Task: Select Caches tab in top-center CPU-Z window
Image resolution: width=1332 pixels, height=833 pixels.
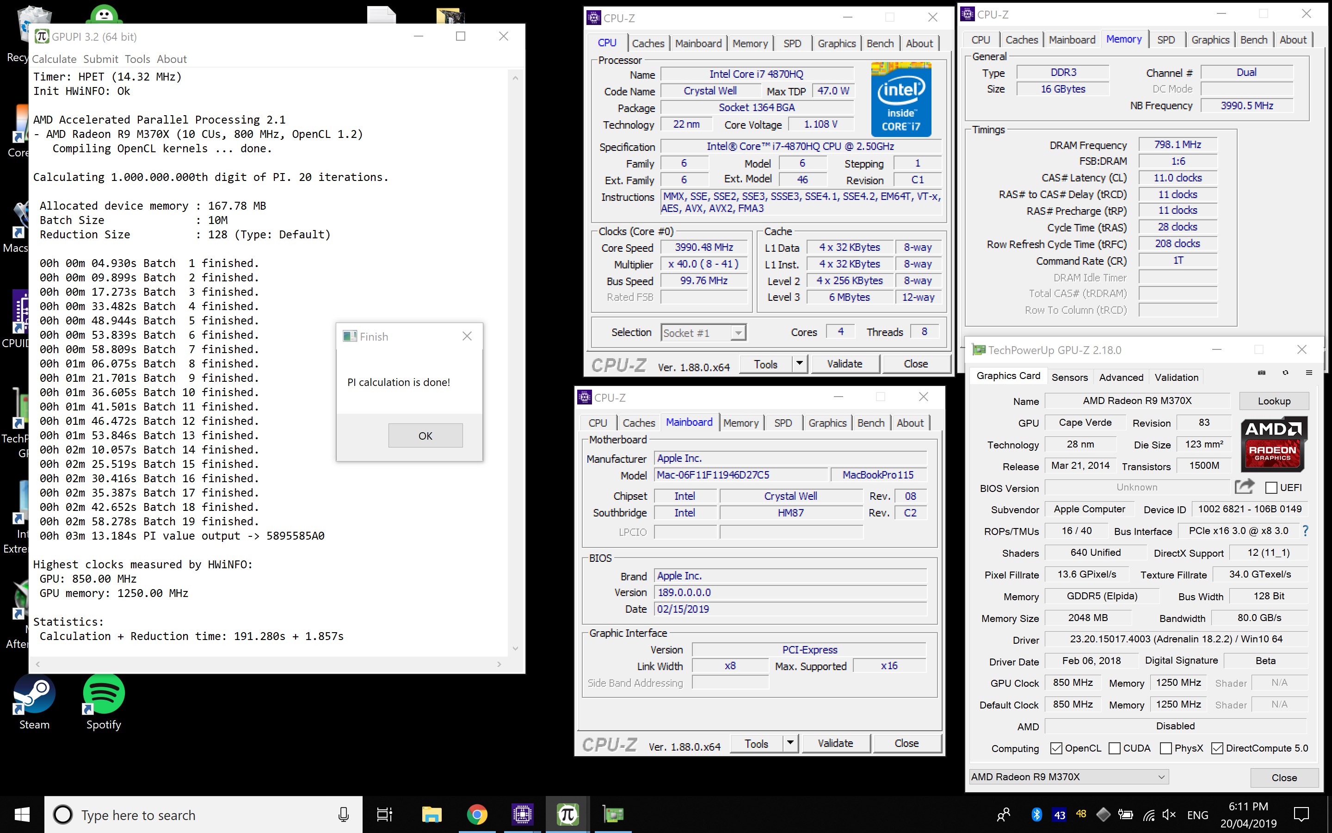Action: point(648,43)
